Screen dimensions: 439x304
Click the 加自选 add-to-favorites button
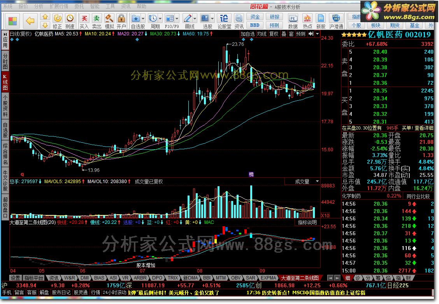248,34
